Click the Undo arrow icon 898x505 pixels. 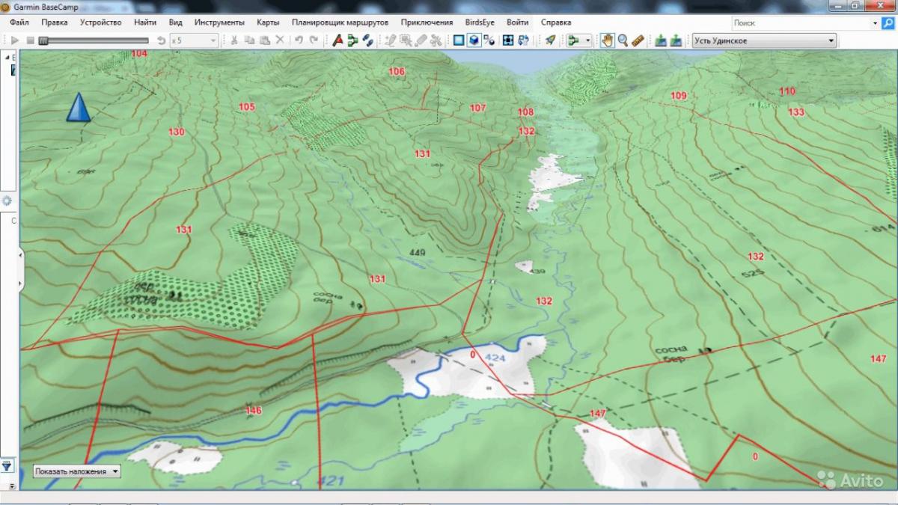point(299,40)
